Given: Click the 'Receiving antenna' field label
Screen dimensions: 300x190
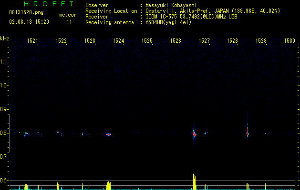Looking at the screenshot, I should point(110,22).
